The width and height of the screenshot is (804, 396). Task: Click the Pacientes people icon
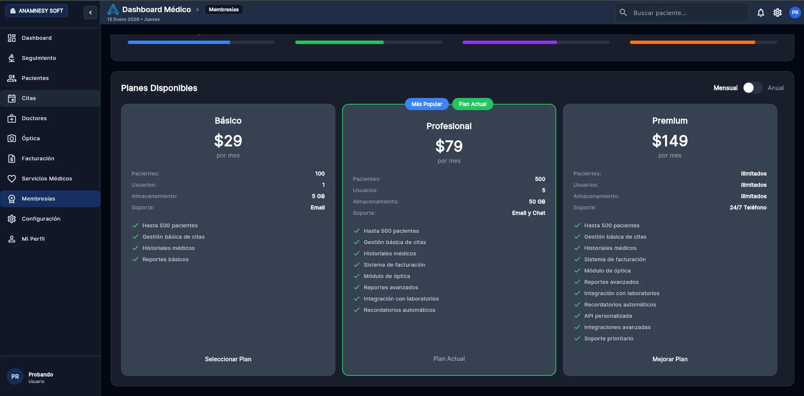tap(12, 78)
